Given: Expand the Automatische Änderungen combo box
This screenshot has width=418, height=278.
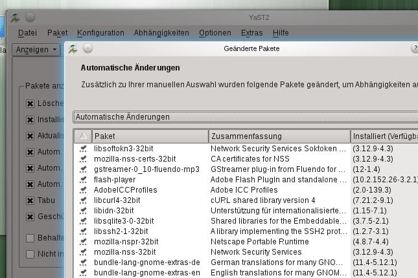Looking at the screenshot, I should 245,117.
